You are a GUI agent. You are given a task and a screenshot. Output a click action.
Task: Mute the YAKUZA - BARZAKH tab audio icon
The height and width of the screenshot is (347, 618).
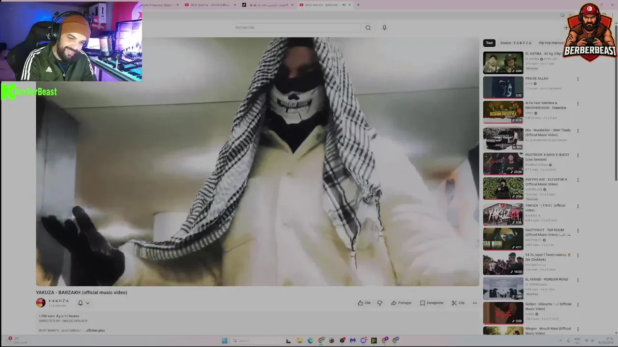click(343, 5)
